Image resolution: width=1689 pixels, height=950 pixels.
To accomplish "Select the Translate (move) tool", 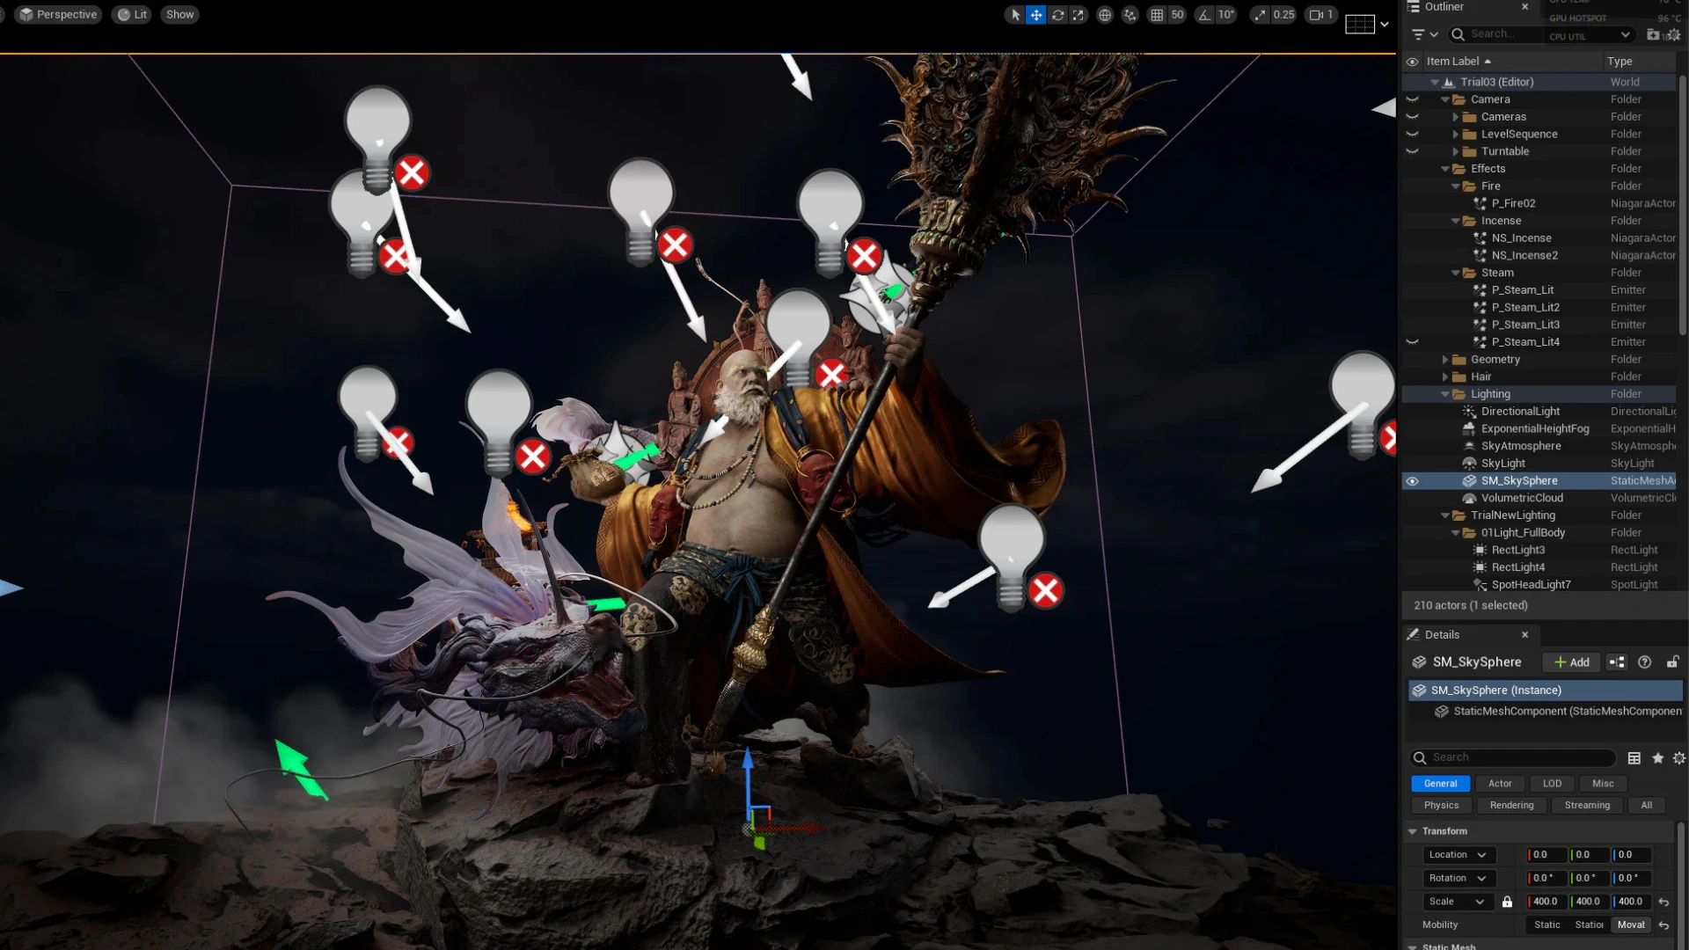I will pyautogui.click(x=1036, y=15).
